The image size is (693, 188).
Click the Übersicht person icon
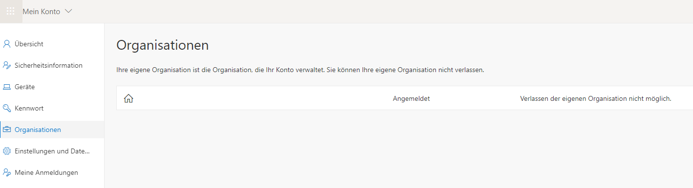[7, 44]
